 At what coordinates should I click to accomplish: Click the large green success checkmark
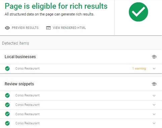tap(138, 12)
